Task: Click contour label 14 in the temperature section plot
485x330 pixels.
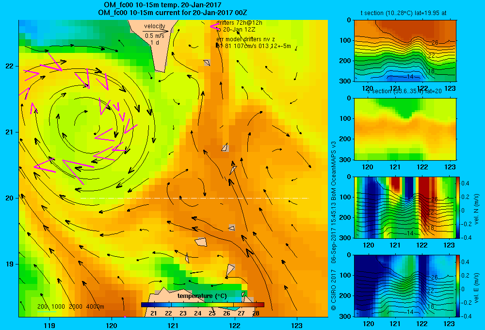Action: [x=410, y=77]
